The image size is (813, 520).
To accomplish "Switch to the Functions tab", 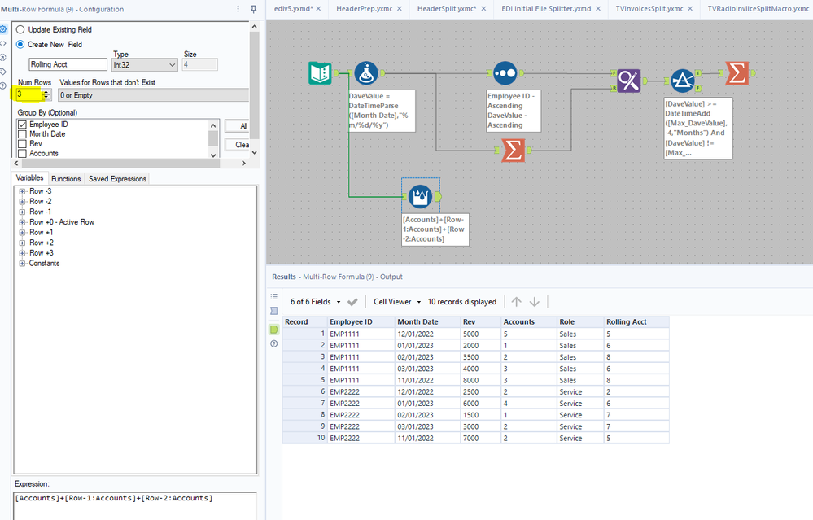I will click(x=66, y=179).
